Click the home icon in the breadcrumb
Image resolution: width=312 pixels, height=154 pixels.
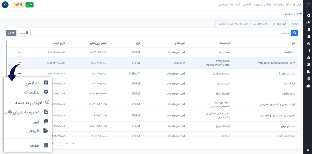[300, 14]
